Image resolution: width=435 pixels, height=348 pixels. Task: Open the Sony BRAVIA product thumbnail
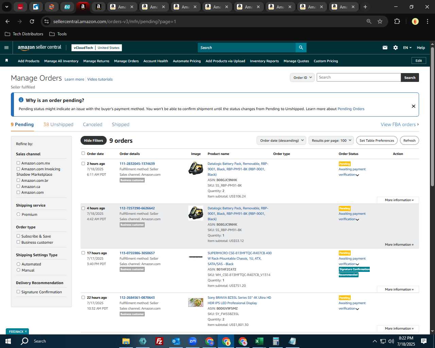(196, 302)
